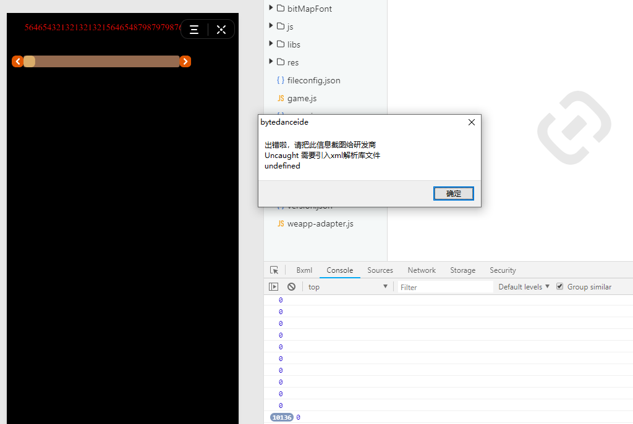633x424 pixels.
Task: Select the js folder icon
Action: (281, 26)
